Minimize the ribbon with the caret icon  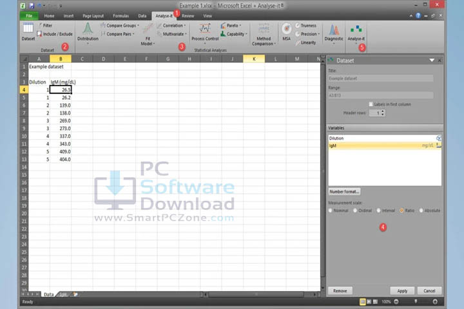(x=411, y=15)
